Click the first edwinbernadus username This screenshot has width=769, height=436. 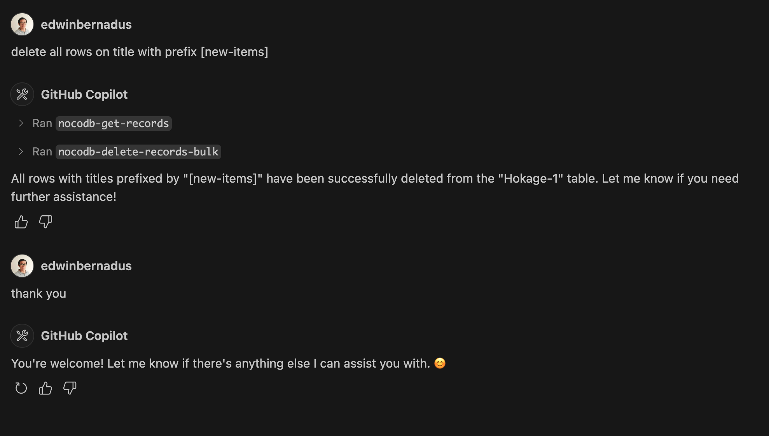coord(86,24)
